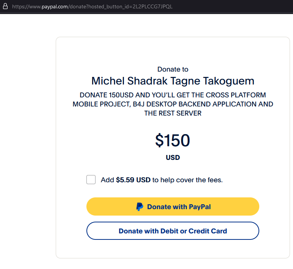
Task: Click the "to help cover the fees" label text
Action: pyautogui.click(x=187, y=180)
